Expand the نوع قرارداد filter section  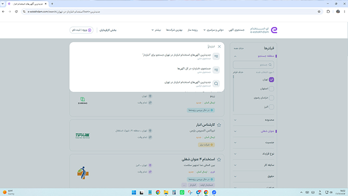[x=235, y=154]
